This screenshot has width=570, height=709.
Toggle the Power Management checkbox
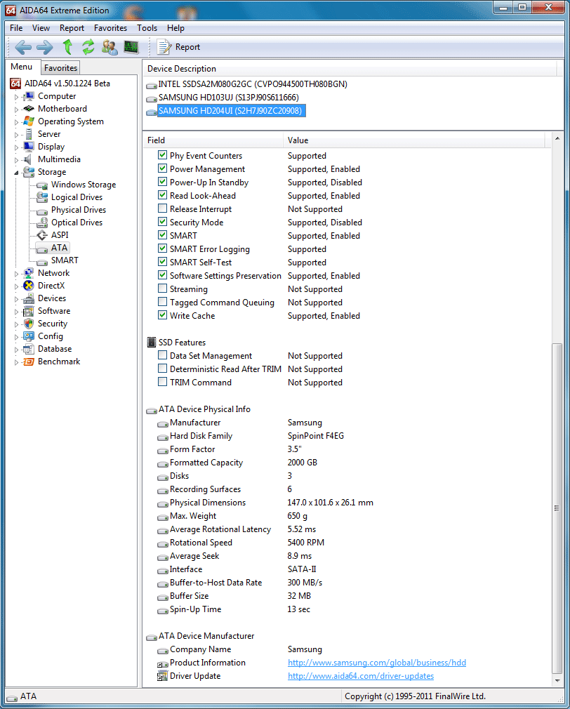[163, 168]
